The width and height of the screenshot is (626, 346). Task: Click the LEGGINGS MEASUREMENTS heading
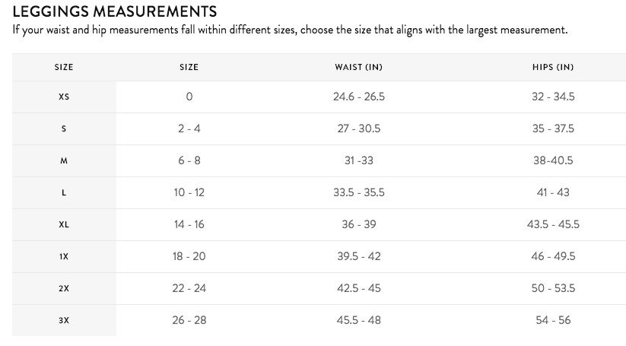pyautogui.click(x=115, y=11)
